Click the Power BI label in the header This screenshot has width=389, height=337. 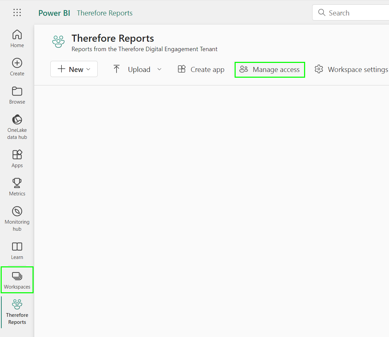(x=54, y=13)
